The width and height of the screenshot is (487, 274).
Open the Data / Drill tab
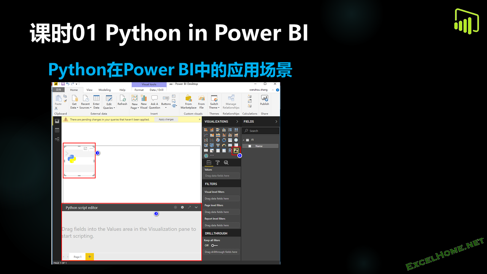[156, 90]
